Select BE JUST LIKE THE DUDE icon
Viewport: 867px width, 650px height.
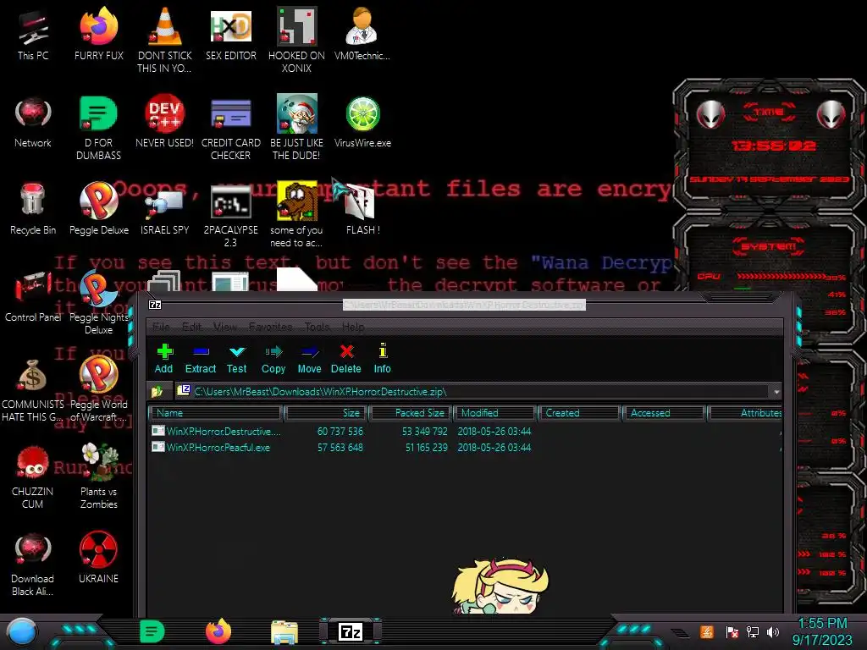click(x=296, y=129)
